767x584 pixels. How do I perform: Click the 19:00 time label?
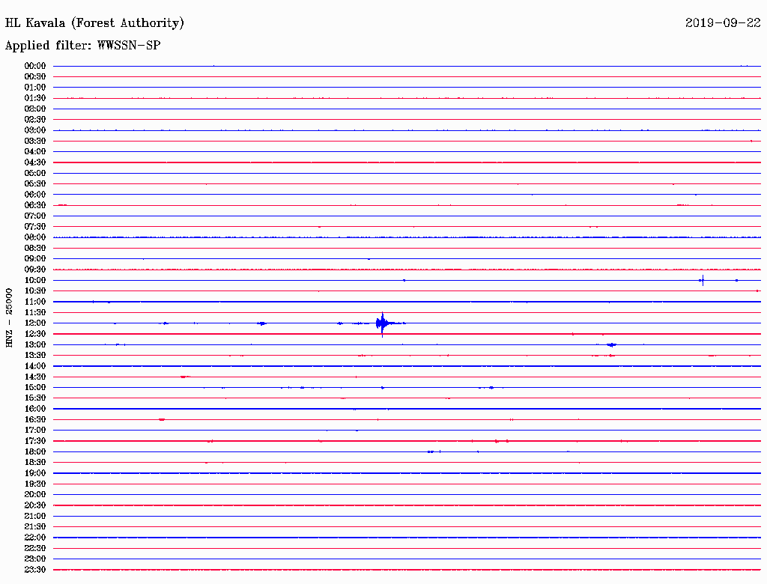click(x=35, y=473)
